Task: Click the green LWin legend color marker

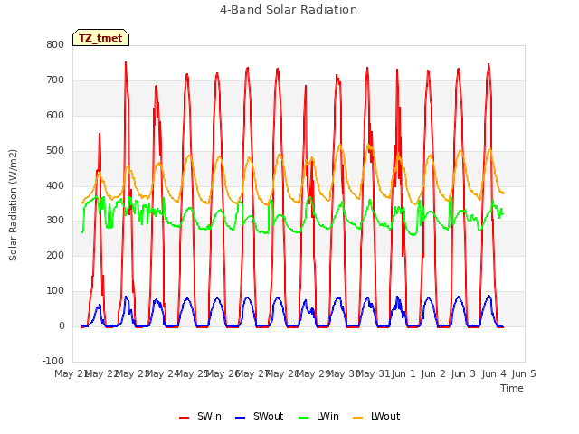Action: pos(304,418)
